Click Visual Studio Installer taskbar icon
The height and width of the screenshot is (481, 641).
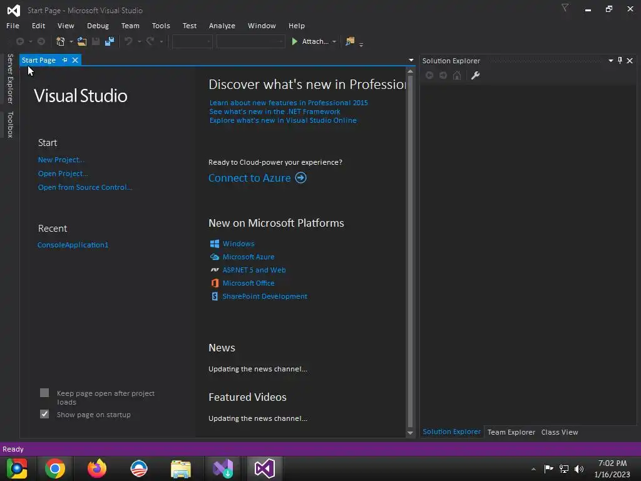coord(223,468)
